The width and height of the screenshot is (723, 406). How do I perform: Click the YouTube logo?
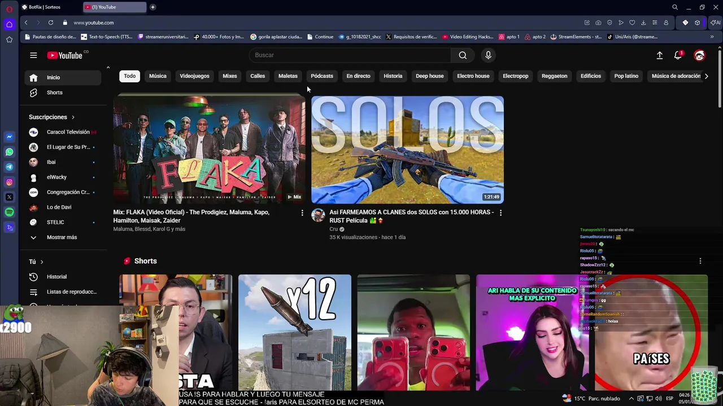coord(65,55)
